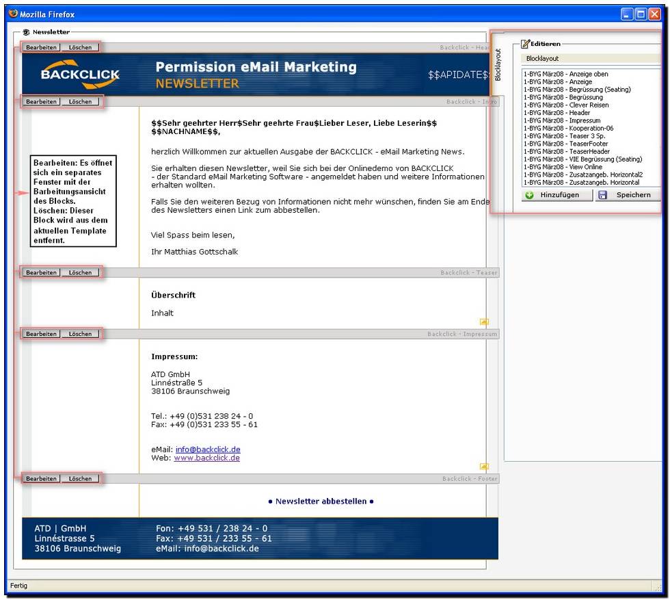Click 'Viel Spass beim lesen,' line
The height and width of the screenshot is (600, 670).
[x=193, y=235]
